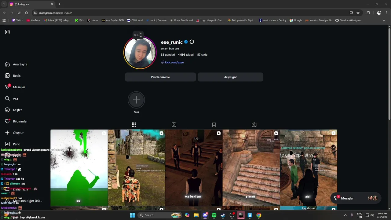Screen dimensions: 391x220
Task: Open Steam from the taskbar
Action: click(223, 215)
